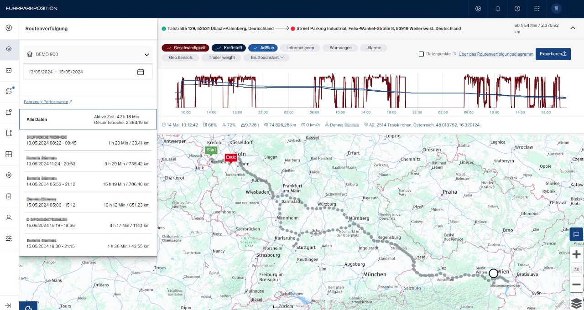Open the vehicle card icon in sidebar
Image resolution: width=584 pixels, height=310 pixels.
pos(9,70)
